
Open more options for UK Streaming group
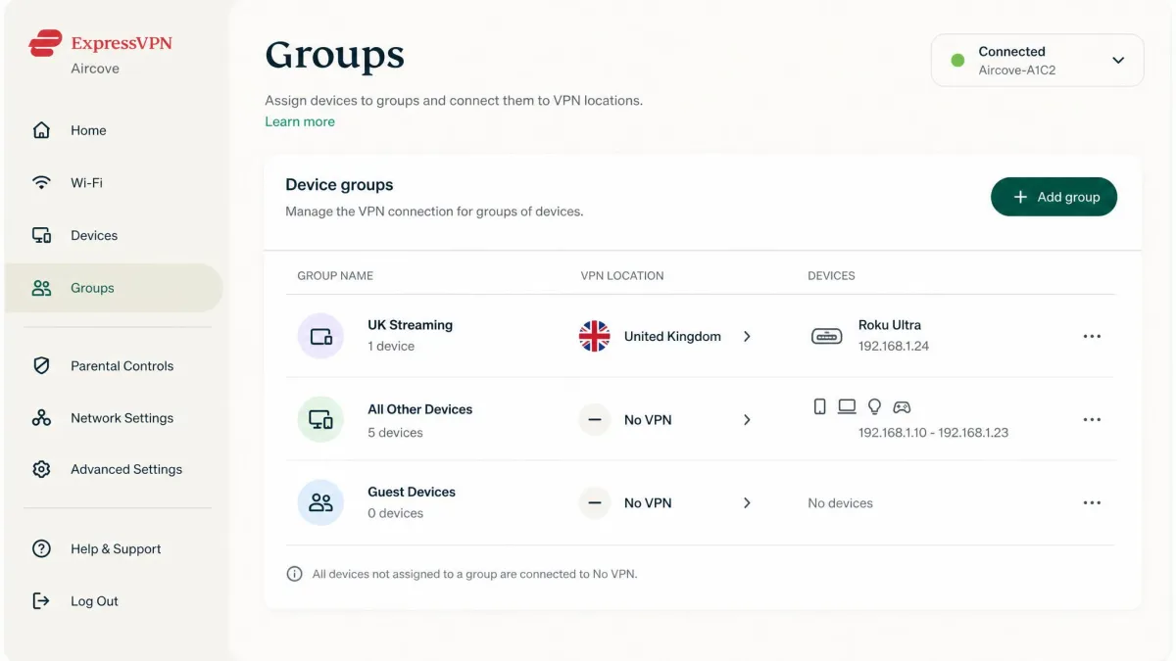(x=1092, y=336)
